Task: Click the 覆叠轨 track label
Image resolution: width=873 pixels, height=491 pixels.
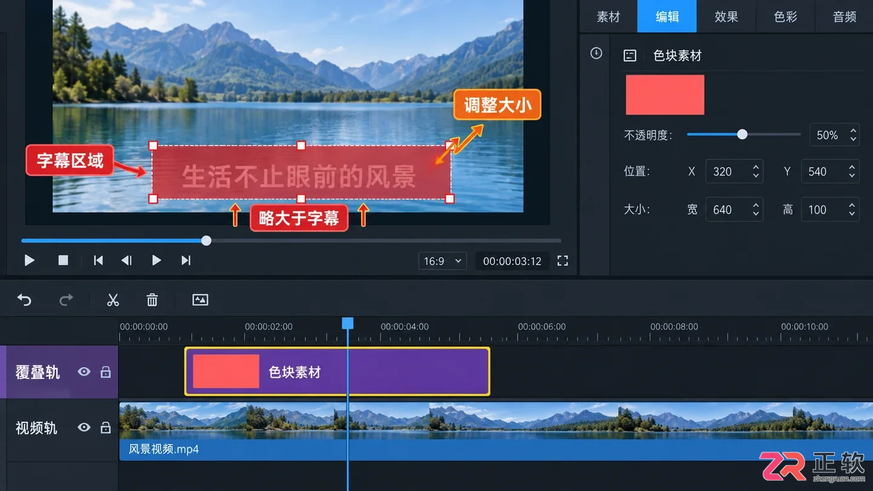Action: point(38,372)
